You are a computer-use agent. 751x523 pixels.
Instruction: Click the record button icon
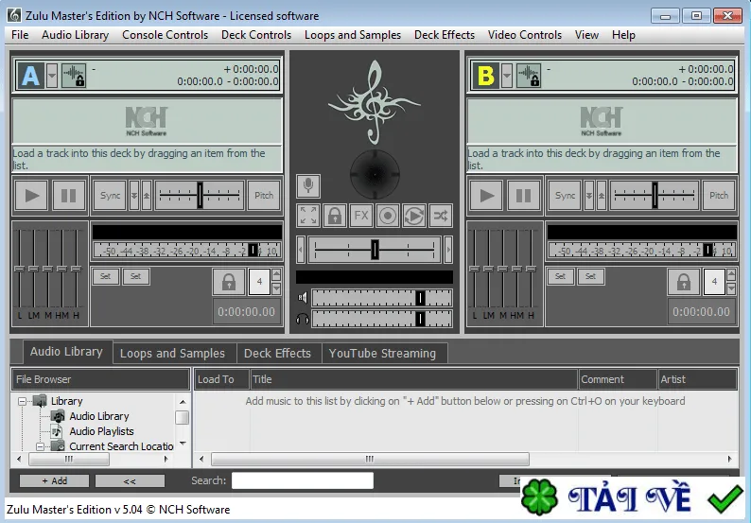click(388, 216)
